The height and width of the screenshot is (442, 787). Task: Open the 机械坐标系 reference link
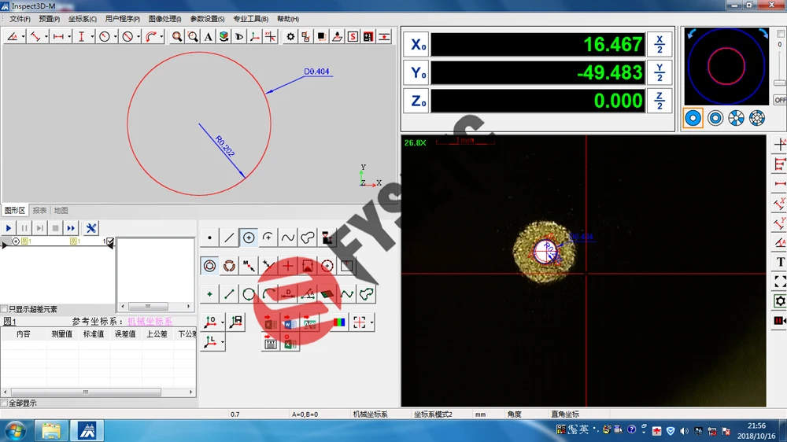point(150,321)
